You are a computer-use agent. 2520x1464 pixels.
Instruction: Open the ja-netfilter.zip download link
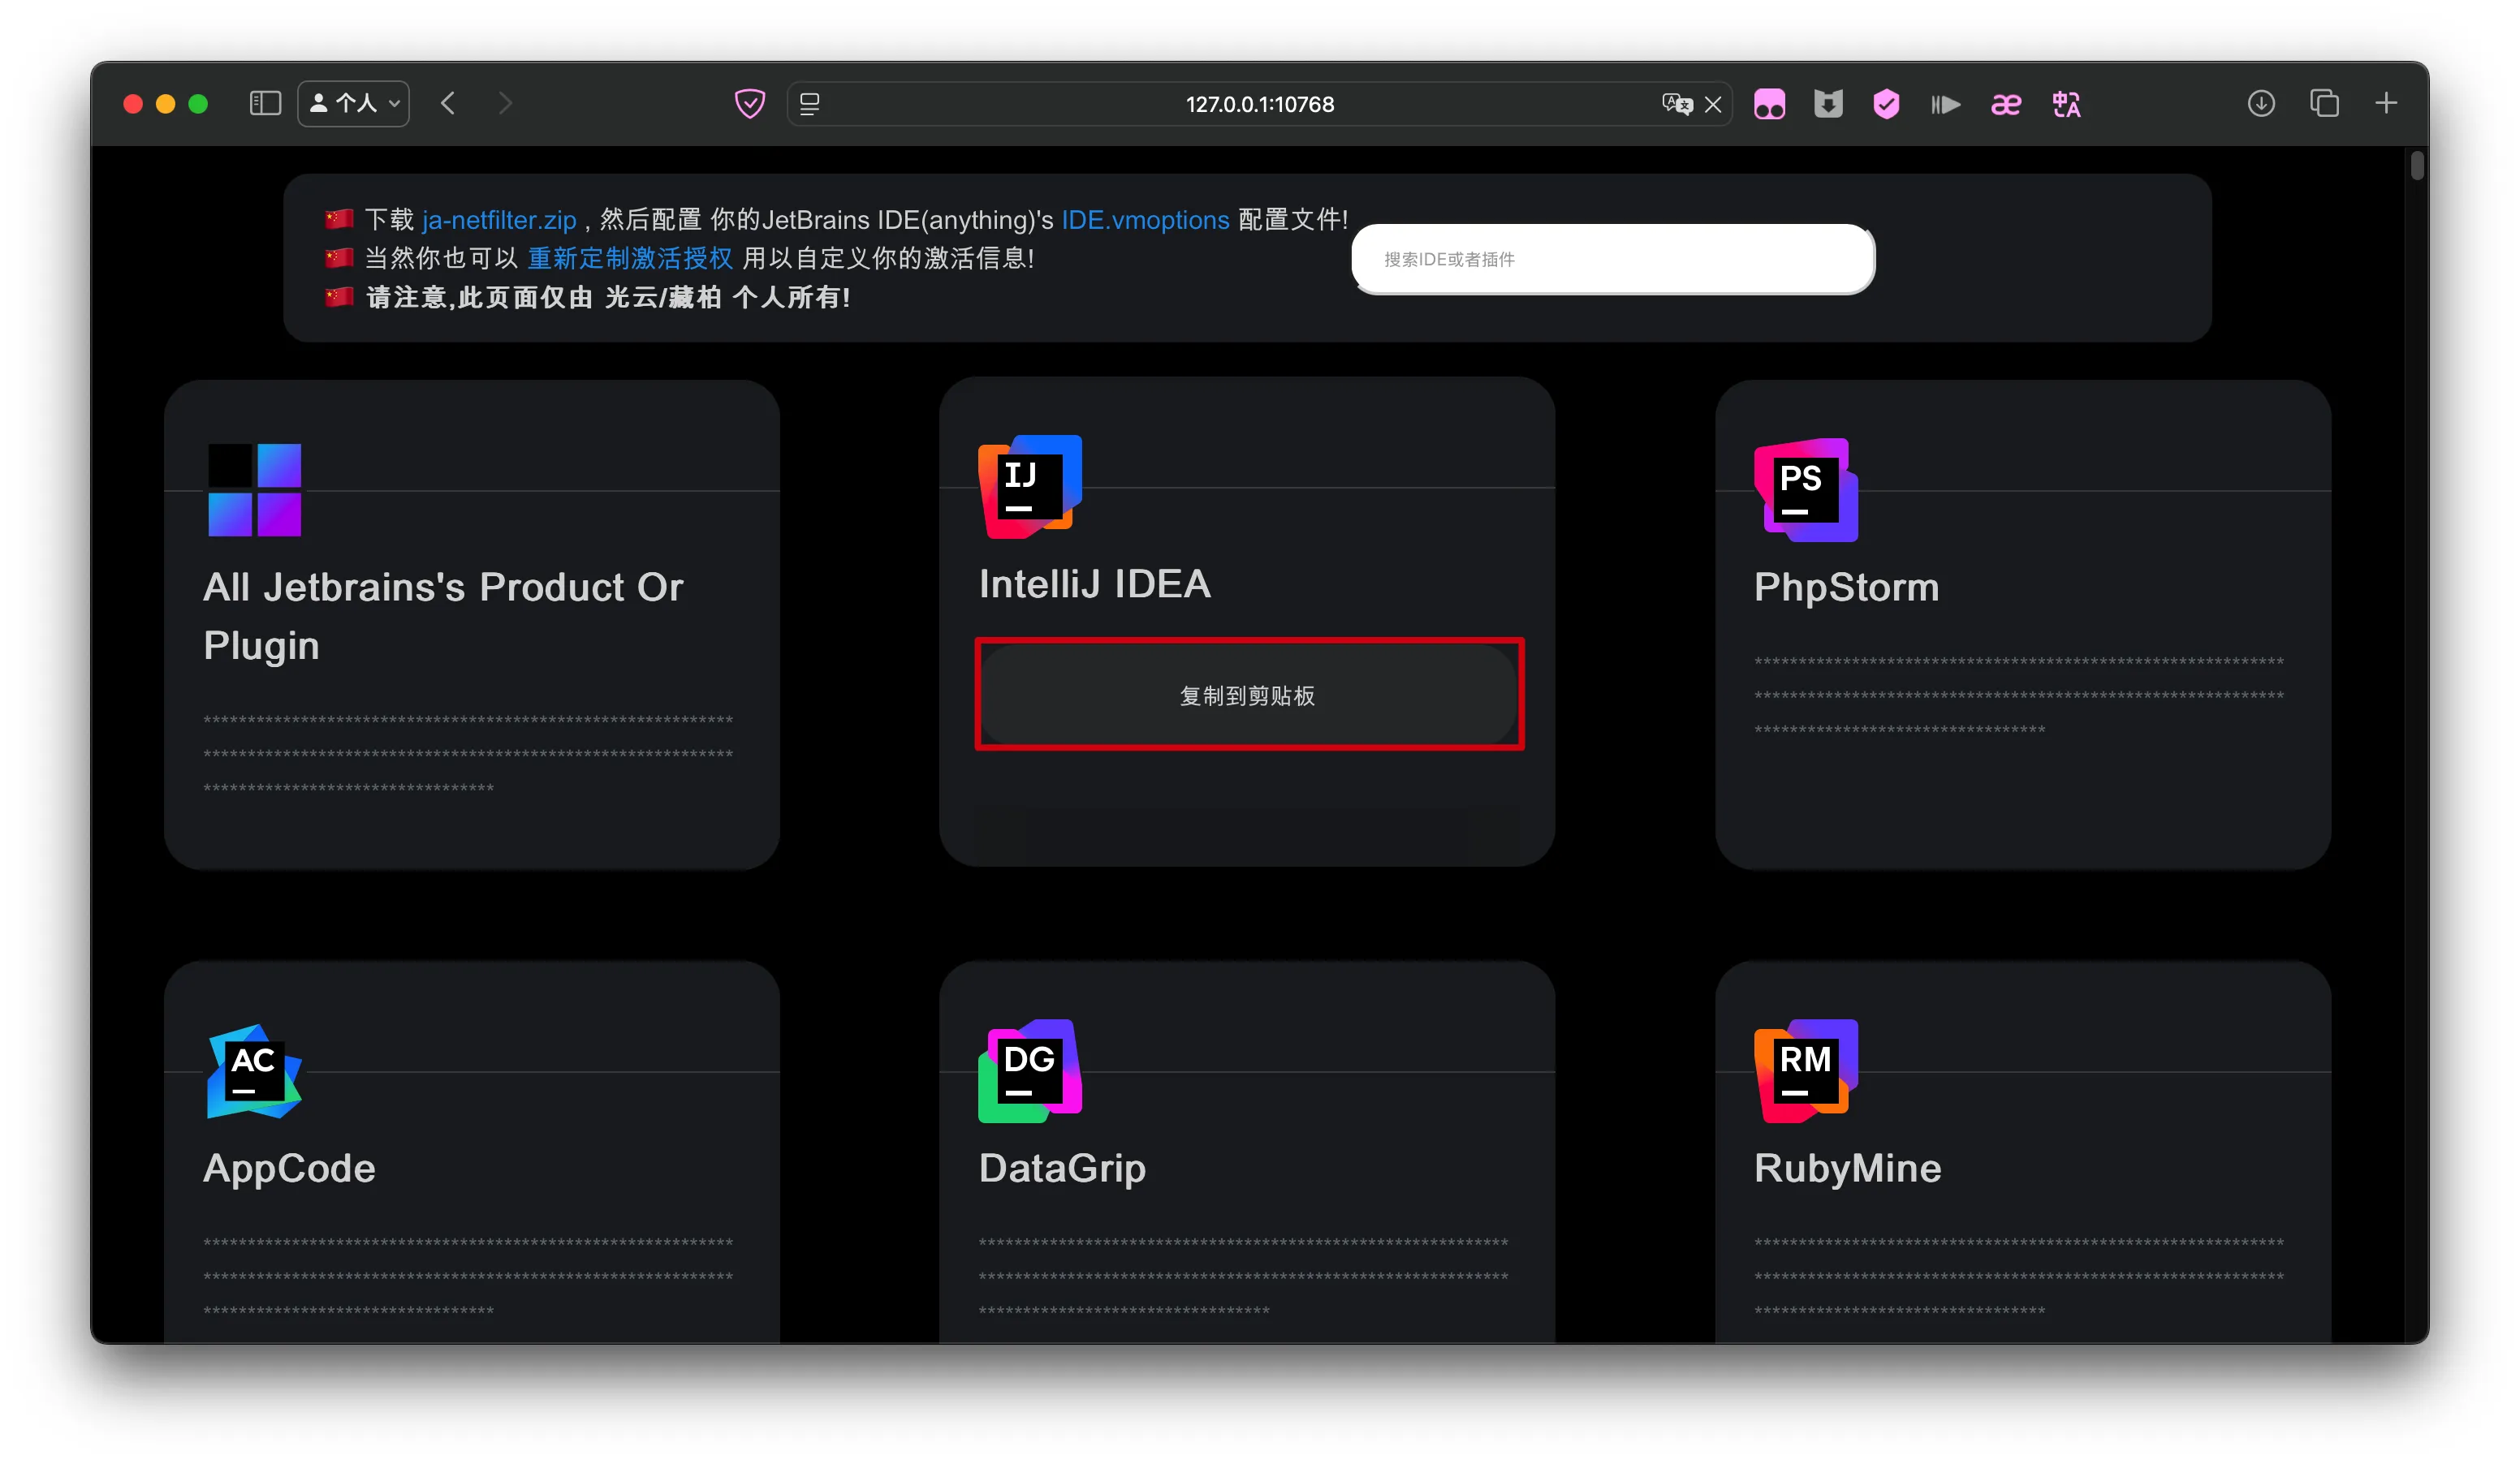(499, 220)
